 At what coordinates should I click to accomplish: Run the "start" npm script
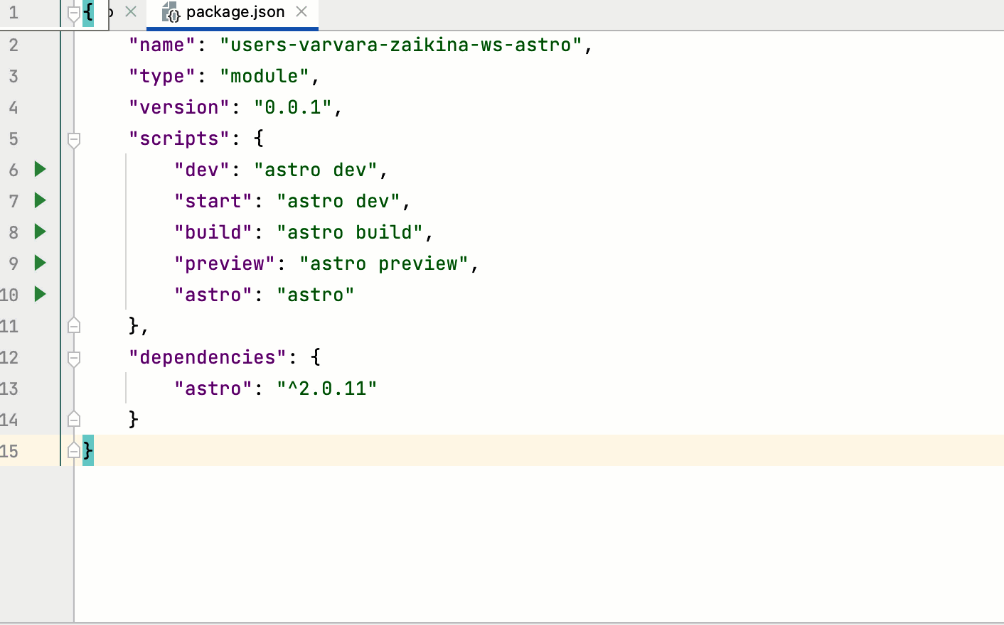tap(41, 200)
